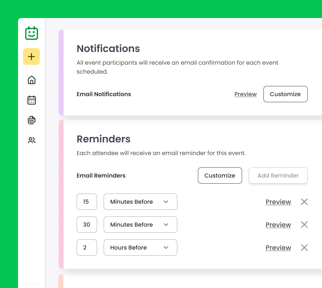Preview the Email Notifications
The width and height of the screenshot is (322, 288).
click(246, 94)
